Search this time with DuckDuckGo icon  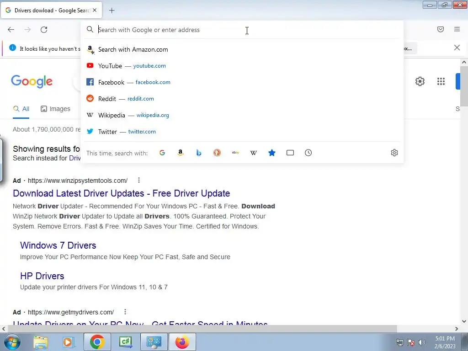pyautogui.click(x=217, y=153)
